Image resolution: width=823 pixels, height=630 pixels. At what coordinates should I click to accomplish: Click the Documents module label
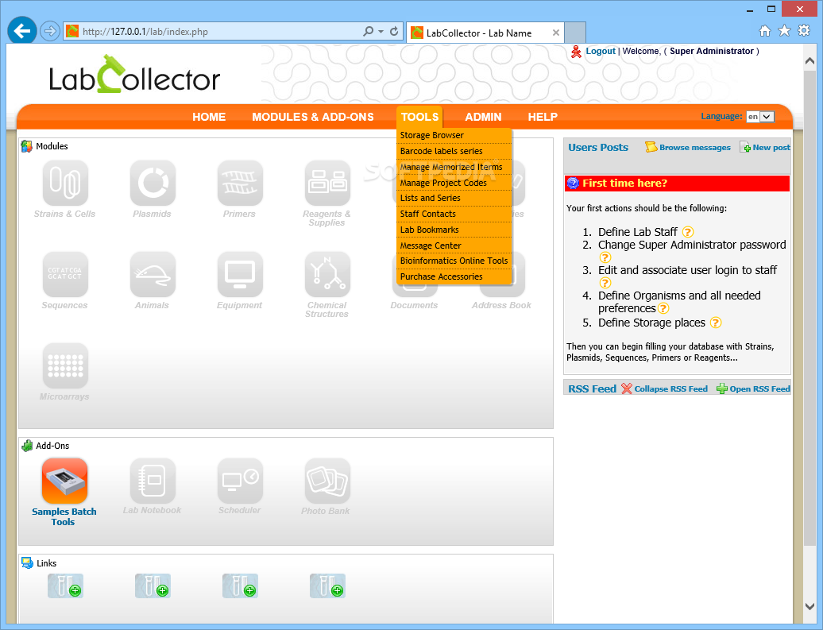[x=414, y=305]
